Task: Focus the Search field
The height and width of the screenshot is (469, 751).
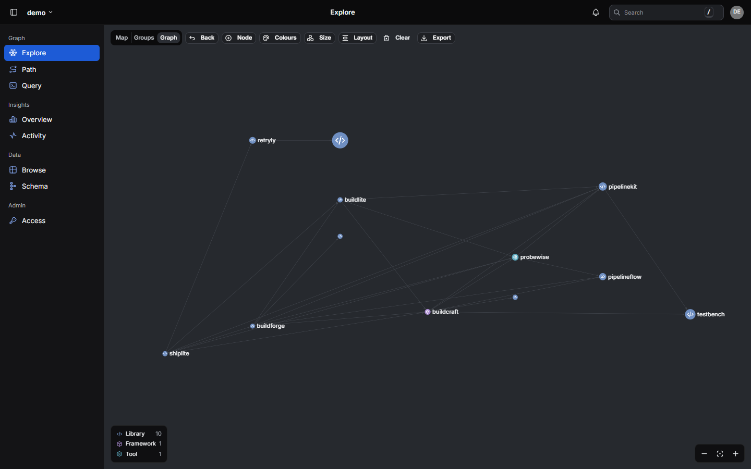Action: tap(666, 13)
